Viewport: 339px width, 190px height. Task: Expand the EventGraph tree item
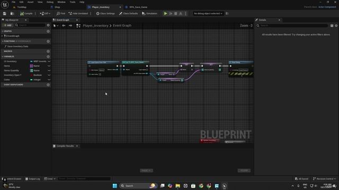click(2, 36)
